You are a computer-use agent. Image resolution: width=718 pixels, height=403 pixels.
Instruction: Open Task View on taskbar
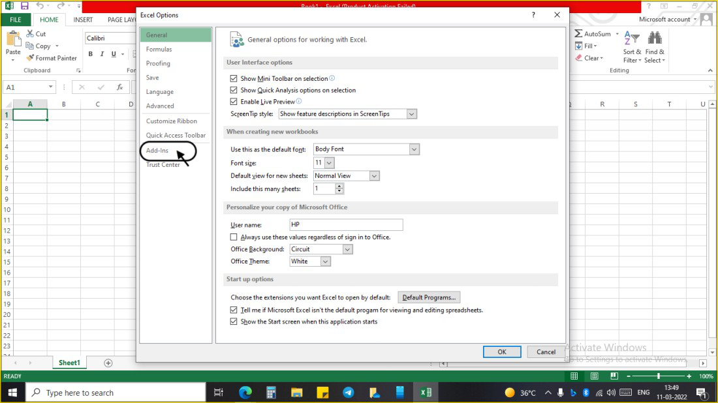coord(219,393)
